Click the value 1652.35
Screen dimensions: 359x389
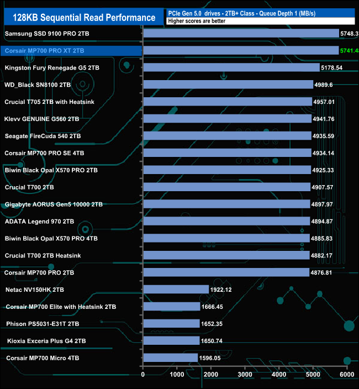click(x=212, y=324)
